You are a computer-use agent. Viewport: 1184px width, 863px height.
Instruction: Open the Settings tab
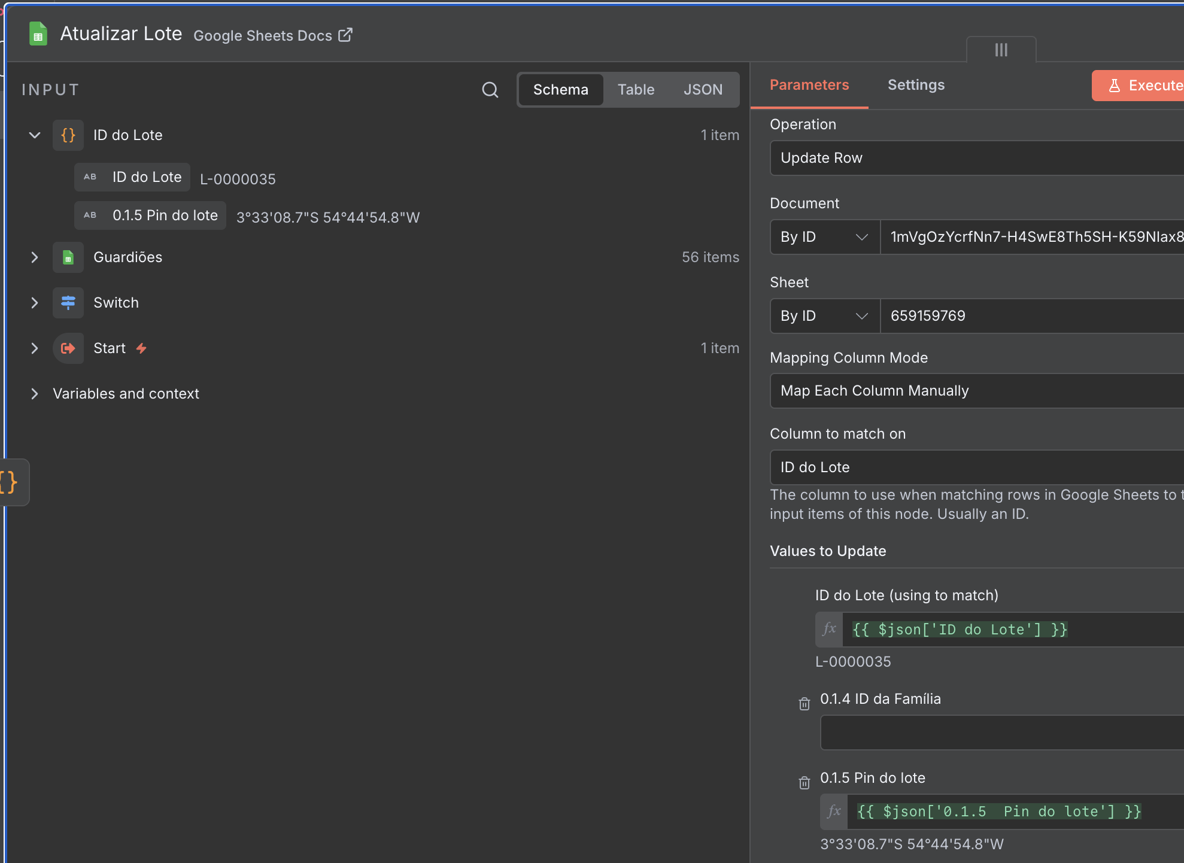tap(916, 85)
